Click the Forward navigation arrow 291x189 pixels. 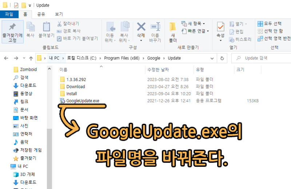point(16,58)
